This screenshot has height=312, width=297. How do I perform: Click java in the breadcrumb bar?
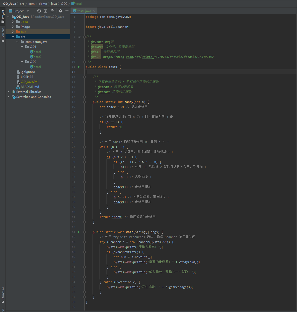click(54, 4)
